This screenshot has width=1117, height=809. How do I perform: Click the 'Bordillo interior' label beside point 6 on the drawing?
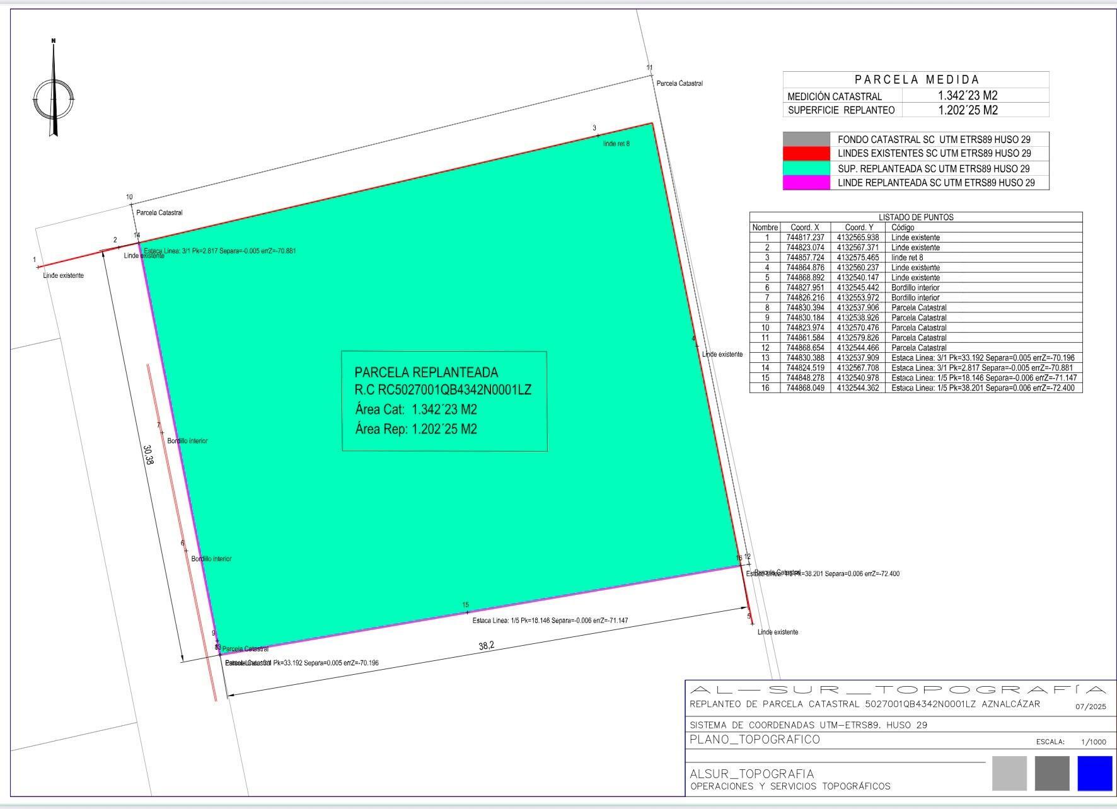coord(211,559)
